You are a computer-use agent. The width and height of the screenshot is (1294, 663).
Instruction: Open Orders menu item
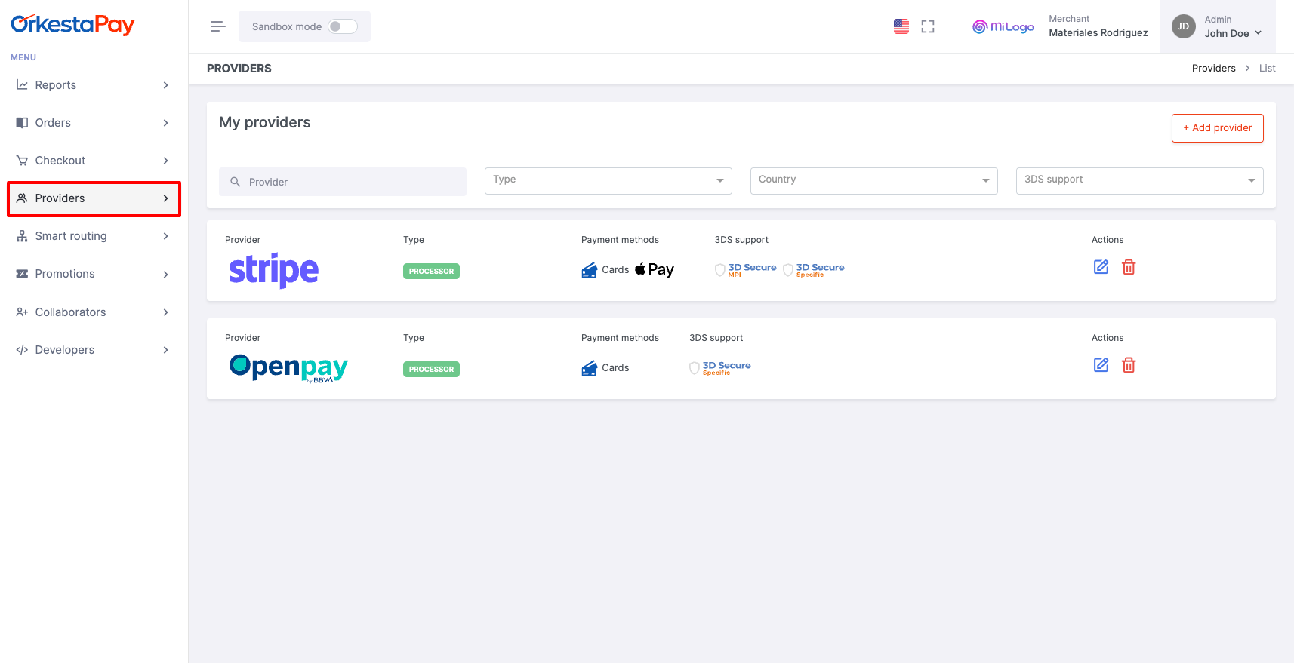click(94, 123)
